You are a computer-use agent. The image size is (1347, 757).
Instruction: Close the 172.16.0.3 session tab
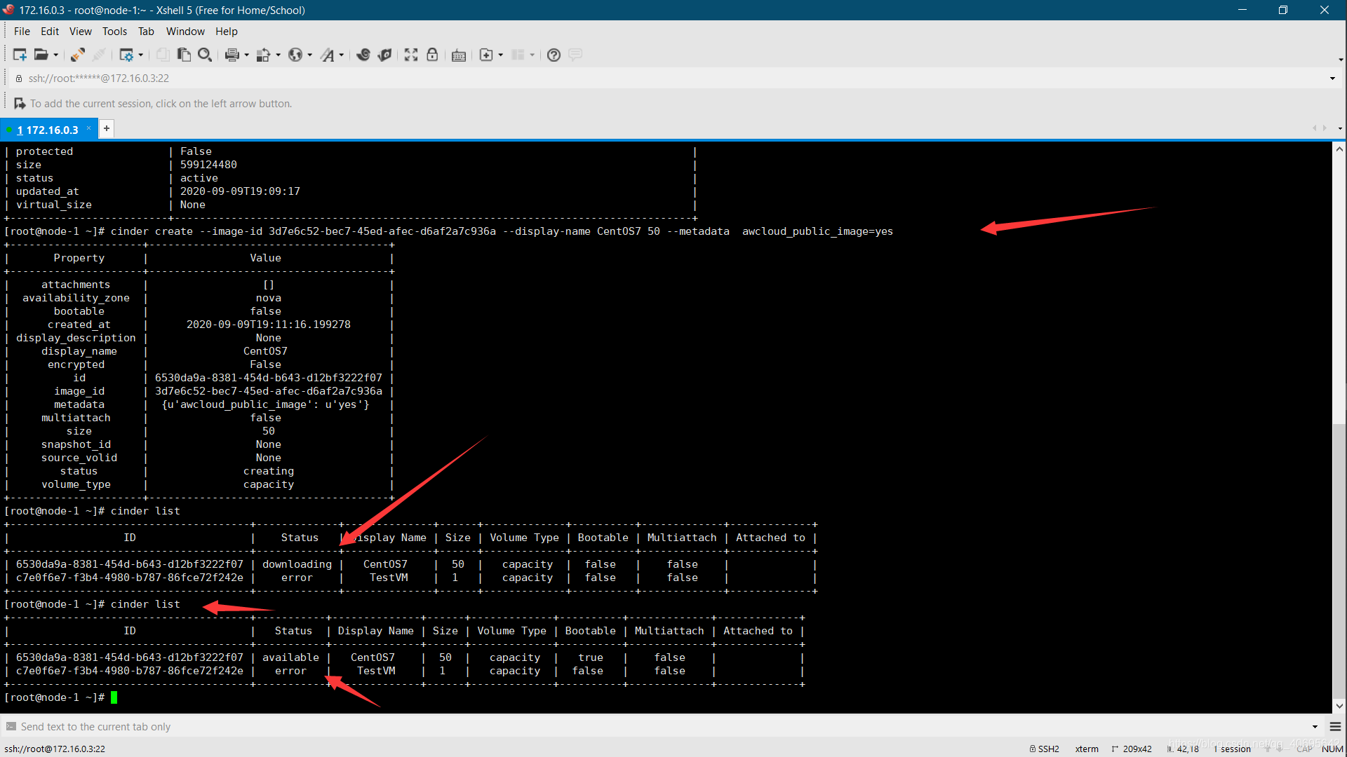89,128
